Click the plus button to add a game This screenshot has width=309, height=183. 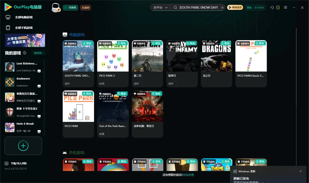coord(23,146)
